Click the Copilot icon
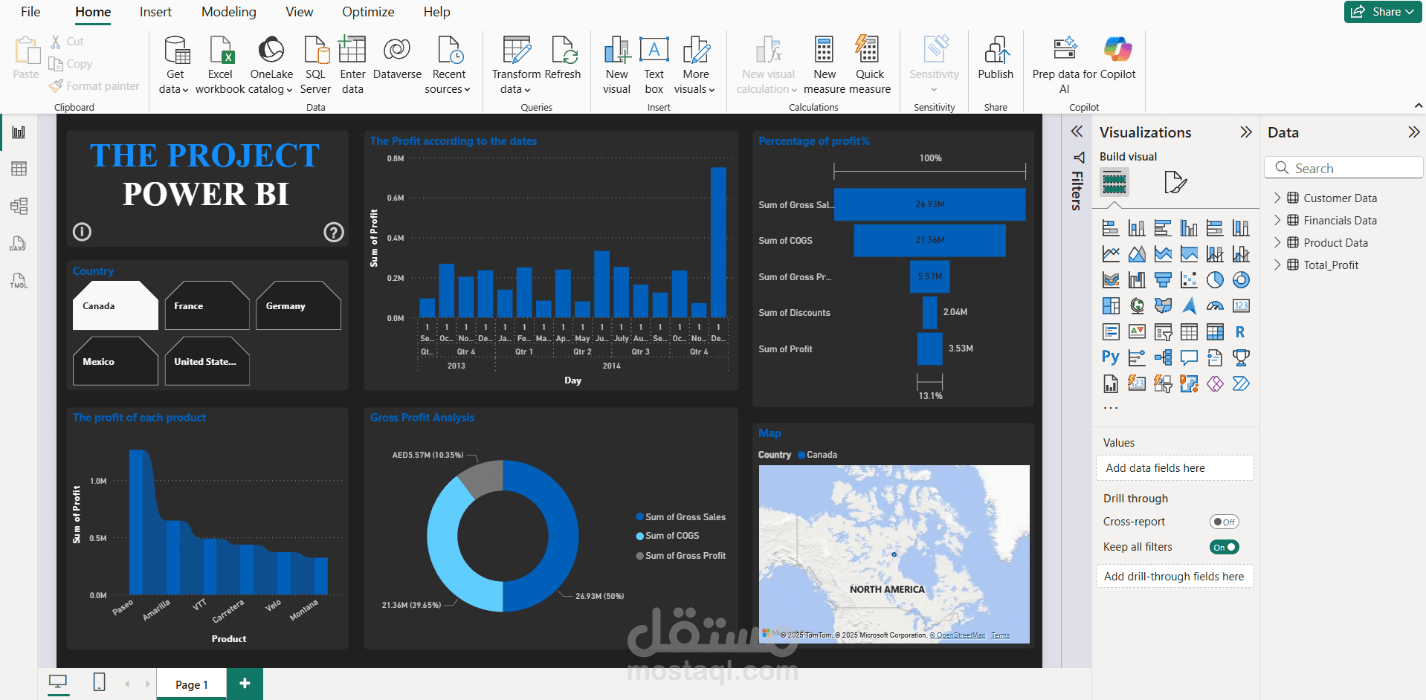 pyautogui.click(x=1117, y=48)
